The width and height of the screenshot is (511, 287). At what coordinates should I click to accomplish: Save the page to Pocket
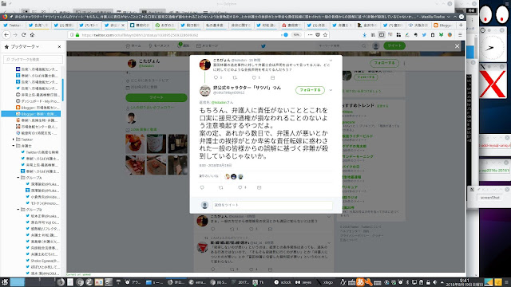coord(318,35)
